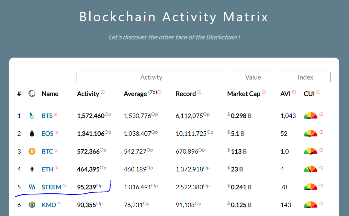Viewport: 349px width, 216px height.
Task: Sort table by Name column header
Action: (x=50, y=94)
